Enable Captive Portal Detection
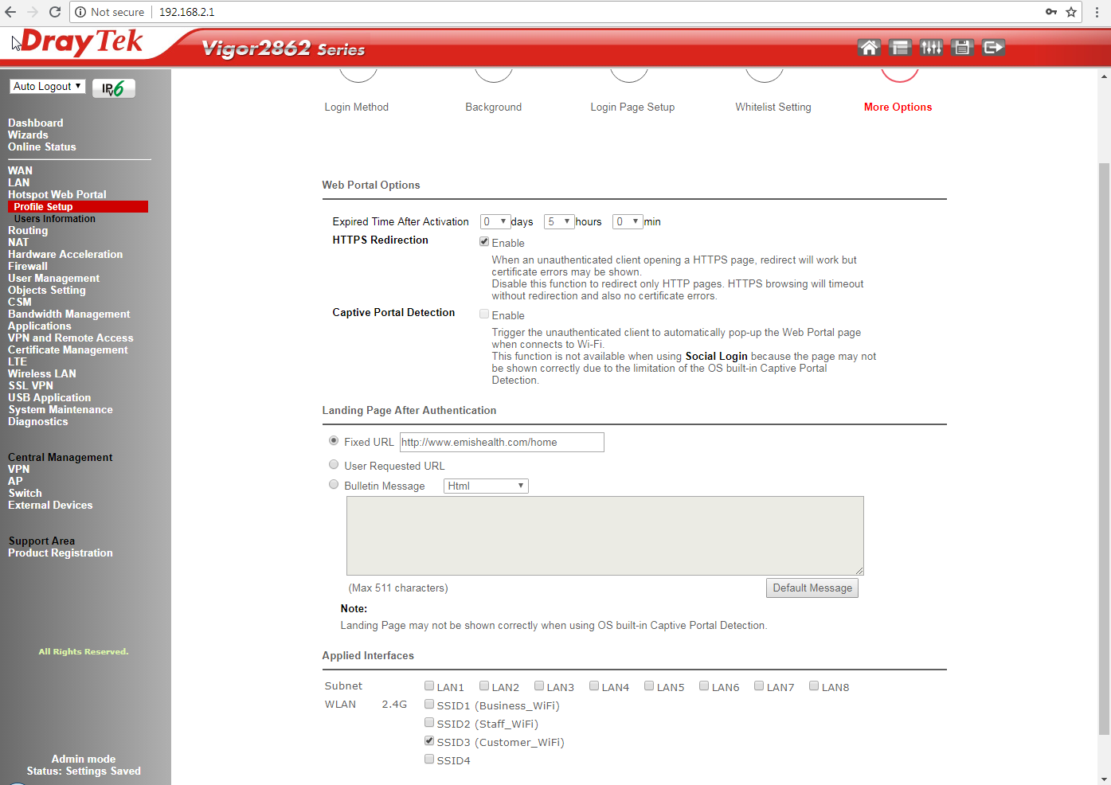Viewport: 1111px width, 785px height. 483,314
